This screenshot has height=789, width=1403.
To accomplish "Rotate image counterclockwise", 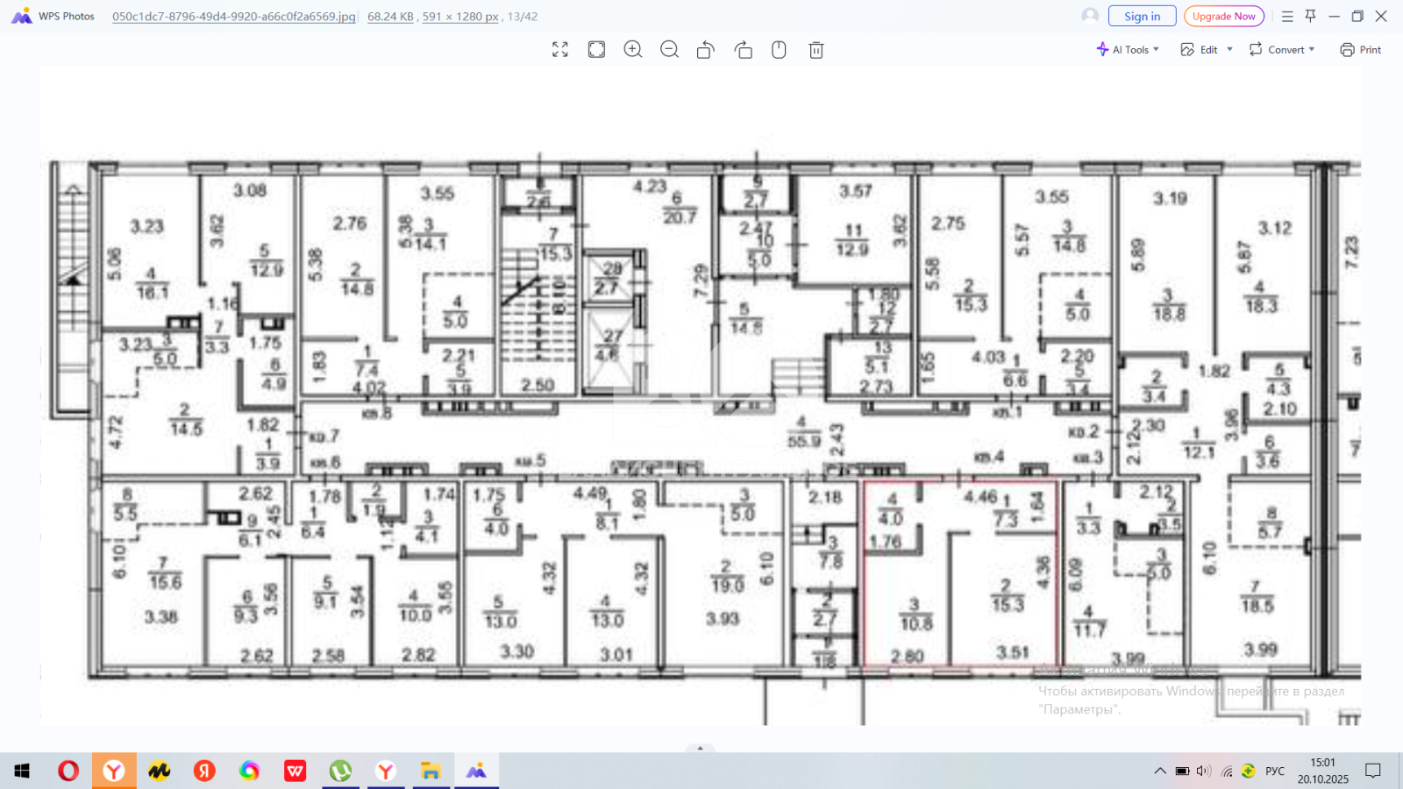I will point(706,50).
